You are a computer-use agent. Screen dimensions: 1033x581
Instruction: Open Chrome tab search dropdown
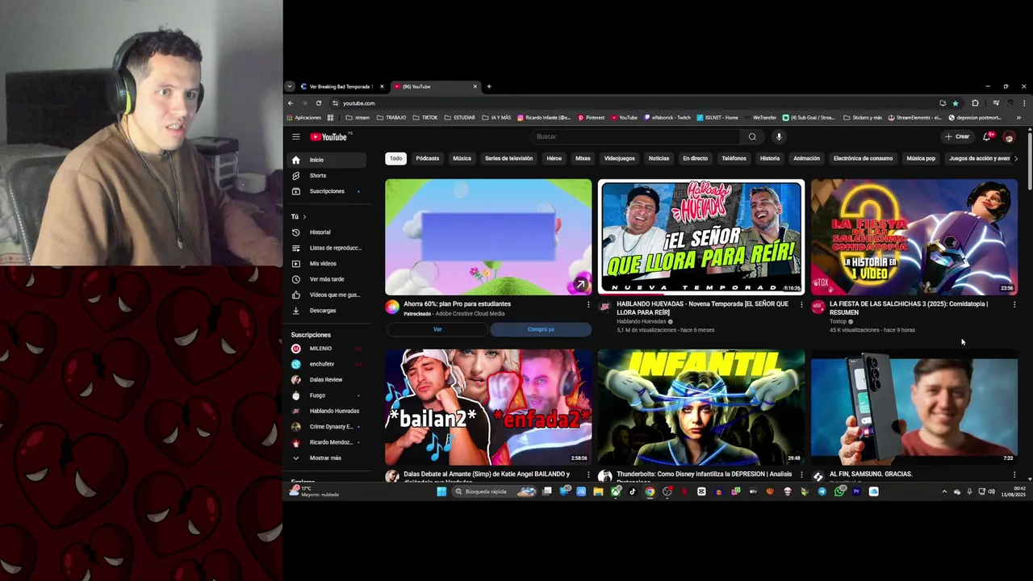click(290, 86)
